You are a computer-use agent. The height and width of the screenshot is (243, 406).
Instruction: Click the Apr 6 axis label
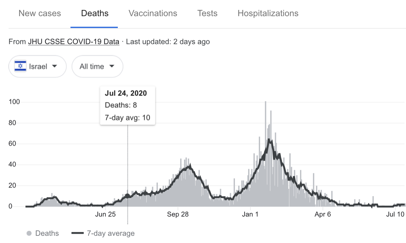(323, 215)
